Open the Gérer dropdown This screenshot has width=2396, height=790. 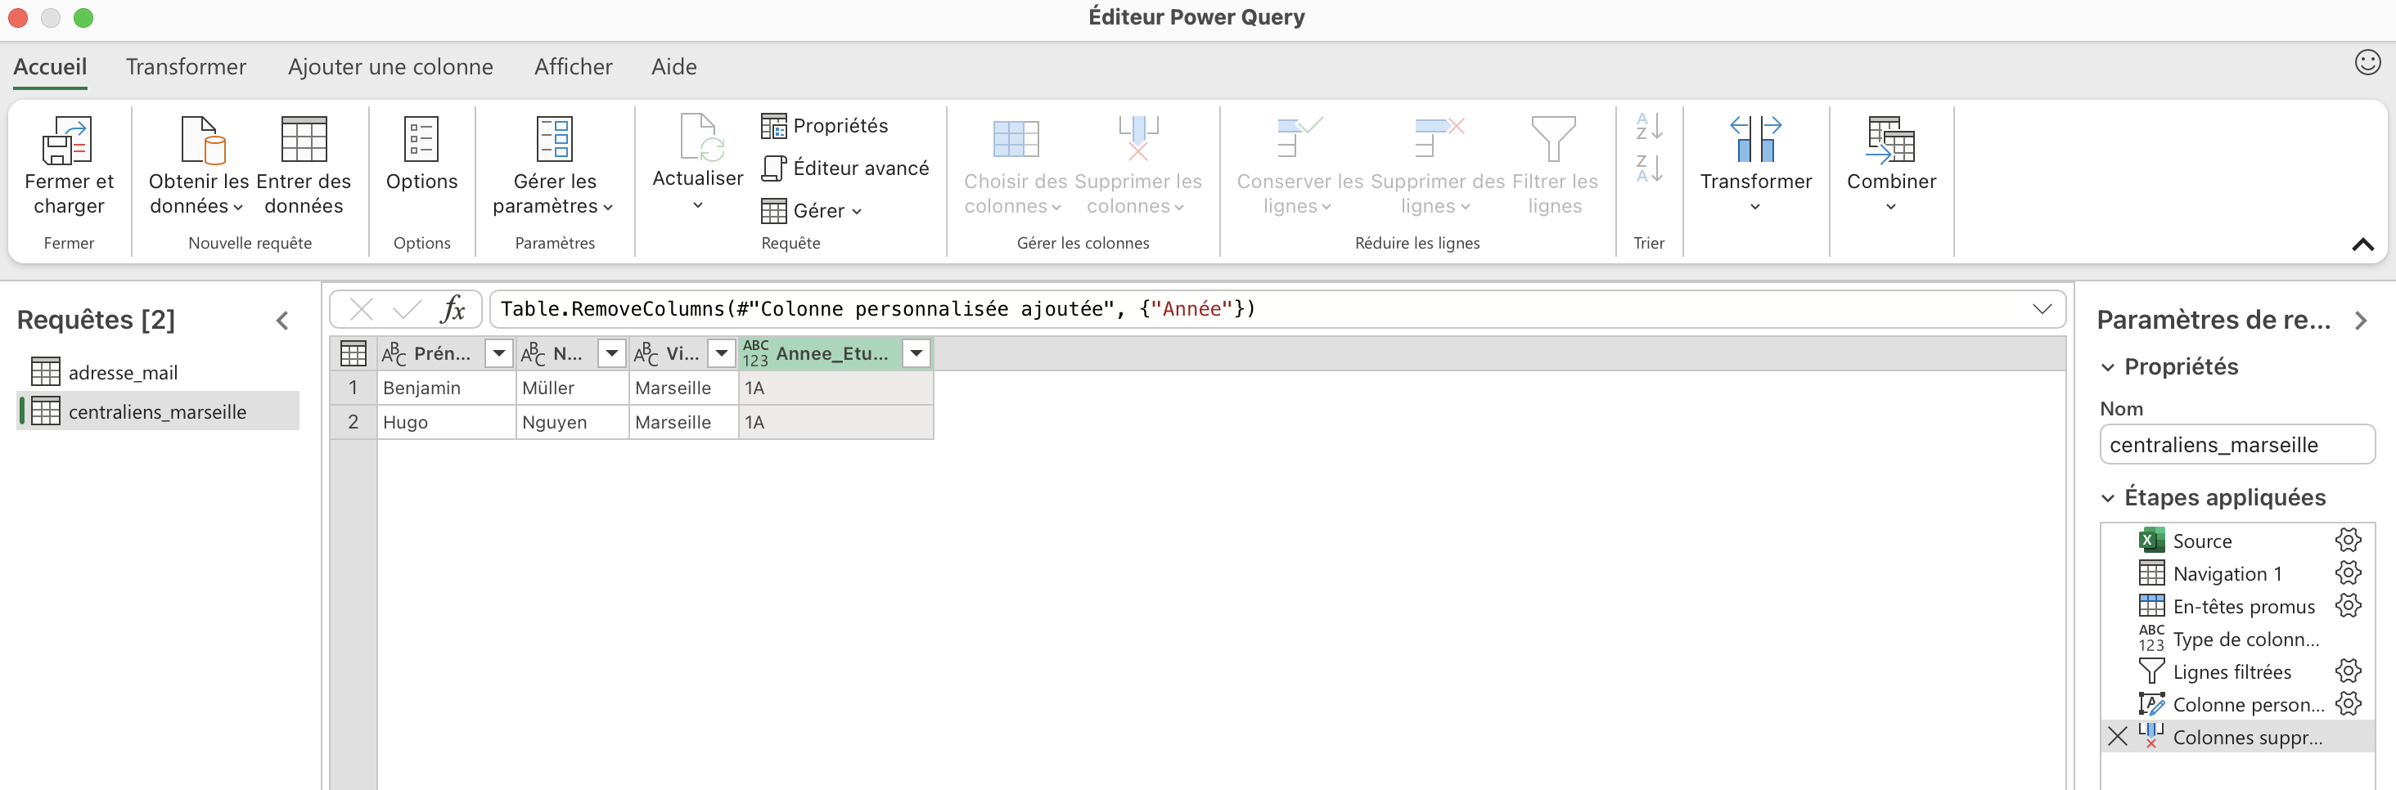click(x=811, y=211)
